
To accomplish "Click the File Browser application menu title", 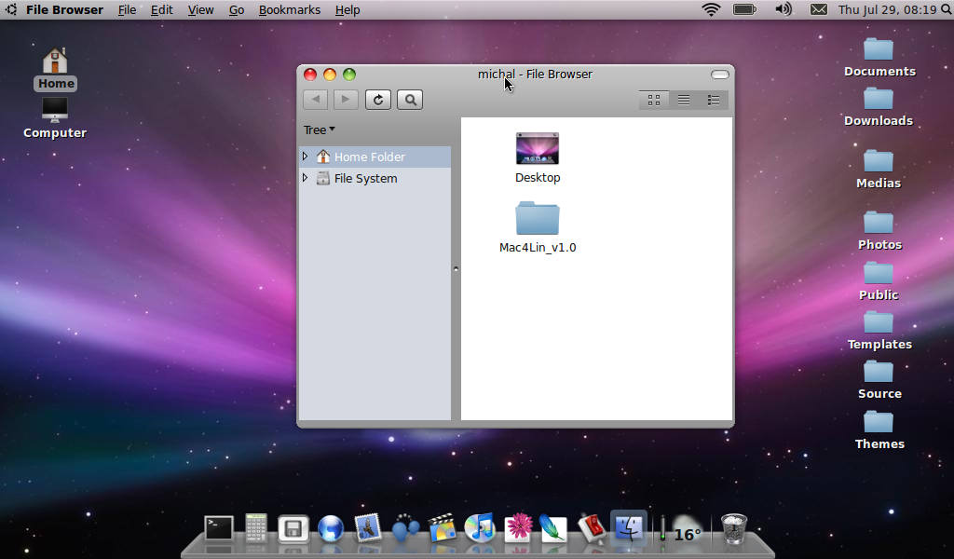I will [x=64, y=9].
